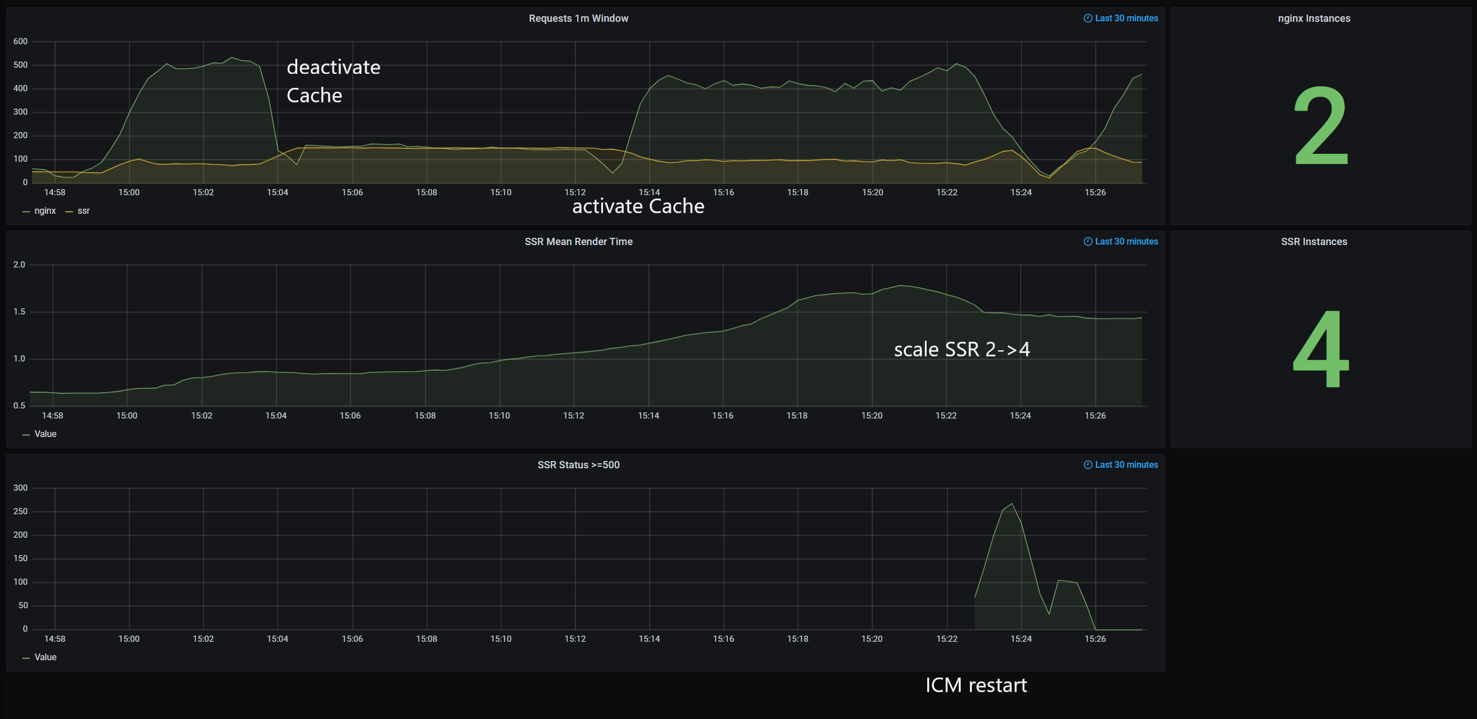
Task: Open nginx Instances panel title menu
Action: [1314, 18]
